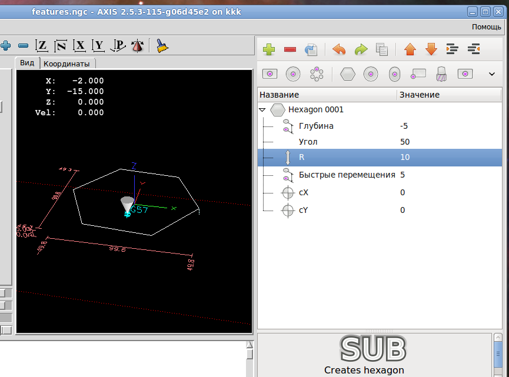This screenshot has height=377, width=509.
Task: Click the R value 10
Action: pos(405,158)
